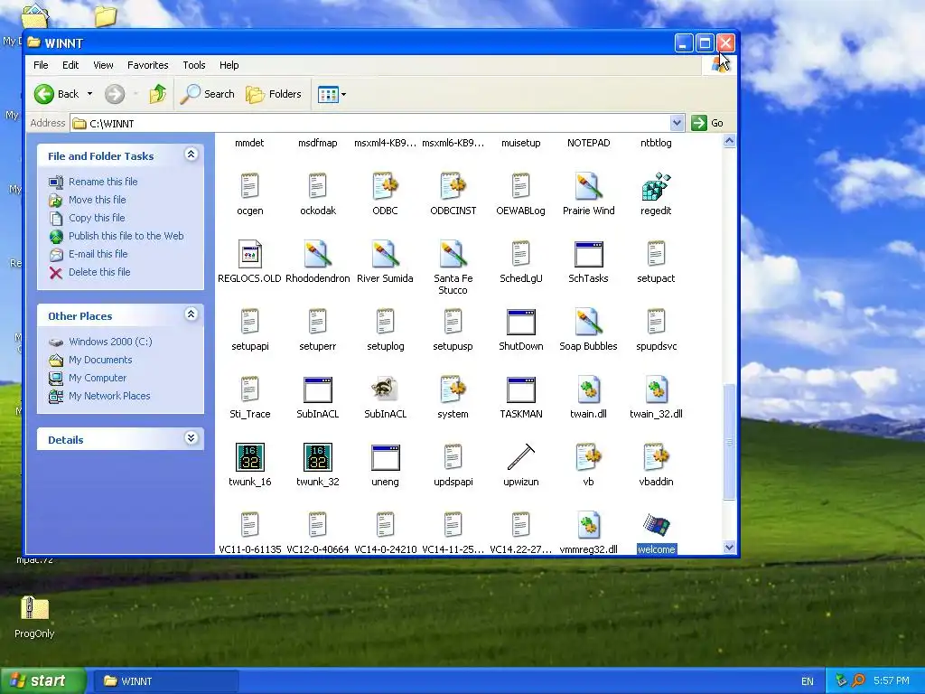This screenshot has width=925, height=694.
Task: Open Back history dropdown arrow
Action: pos(89,94)
